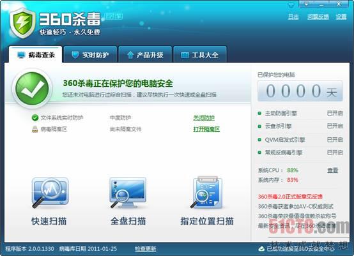Click the 360 green shield logo
The width and height of the screenshot is (354, 256).
pyautogui.click(x=22, y=22)
